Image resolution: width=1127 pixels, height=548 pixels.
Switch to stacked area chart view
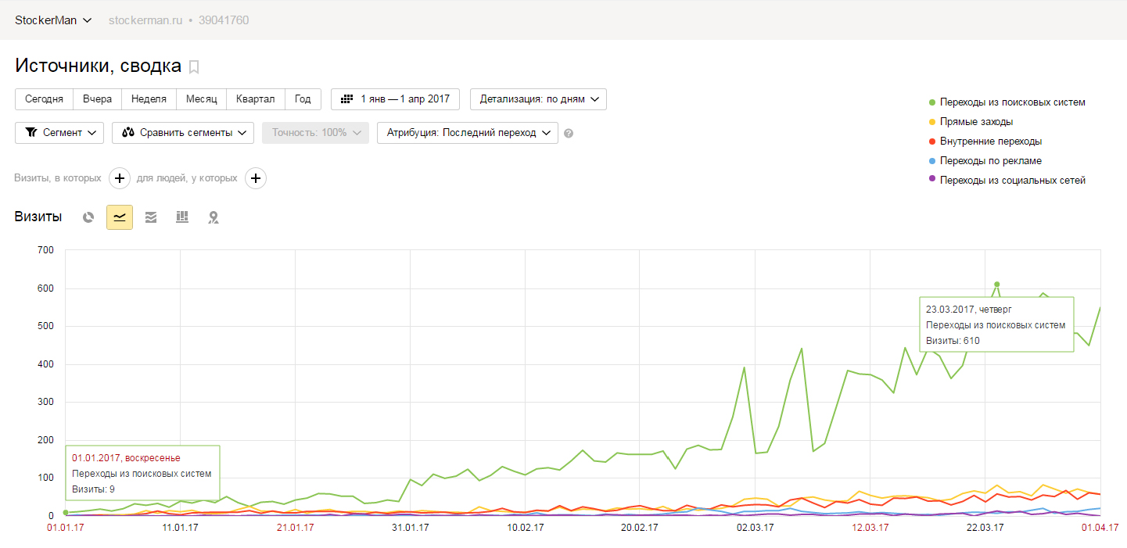click(151, 217)
